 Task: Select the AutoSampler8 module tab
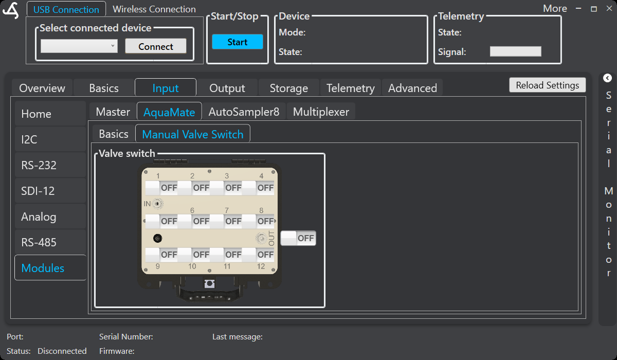pyautogui.click(x=244, y=112)
